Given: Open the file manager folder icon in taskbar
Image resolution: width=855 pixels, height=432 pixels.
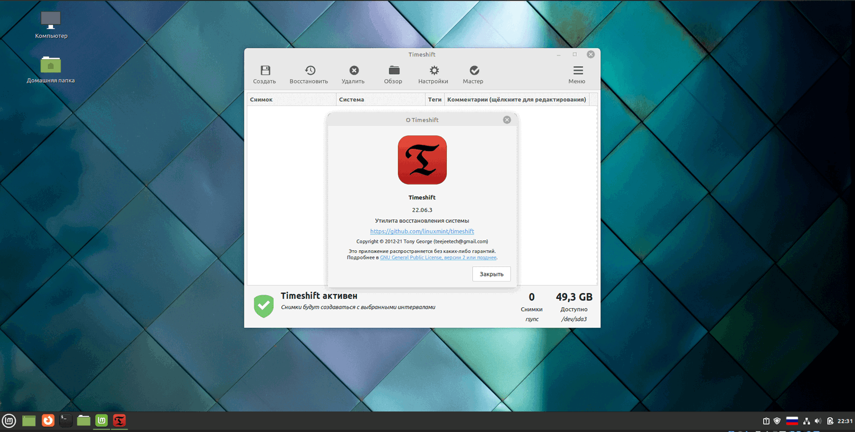Looking at the screenshot, I should pos(84,421).
